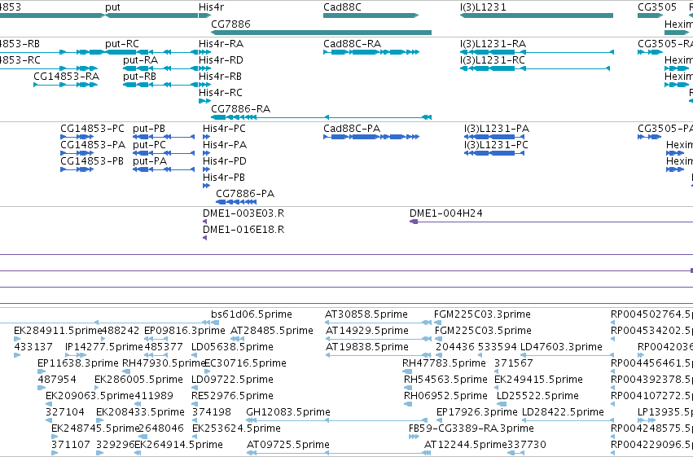Click the CG7886-PA protein feature
This screenshot has width=693, height=457.
(236, 202)
